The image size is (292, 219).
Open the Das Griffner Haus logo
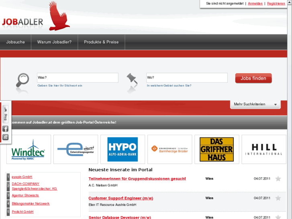[x=217, y=149]
